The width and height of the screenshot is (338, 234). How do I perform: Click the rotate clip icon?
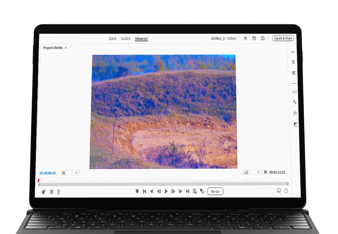click(44, 192)
